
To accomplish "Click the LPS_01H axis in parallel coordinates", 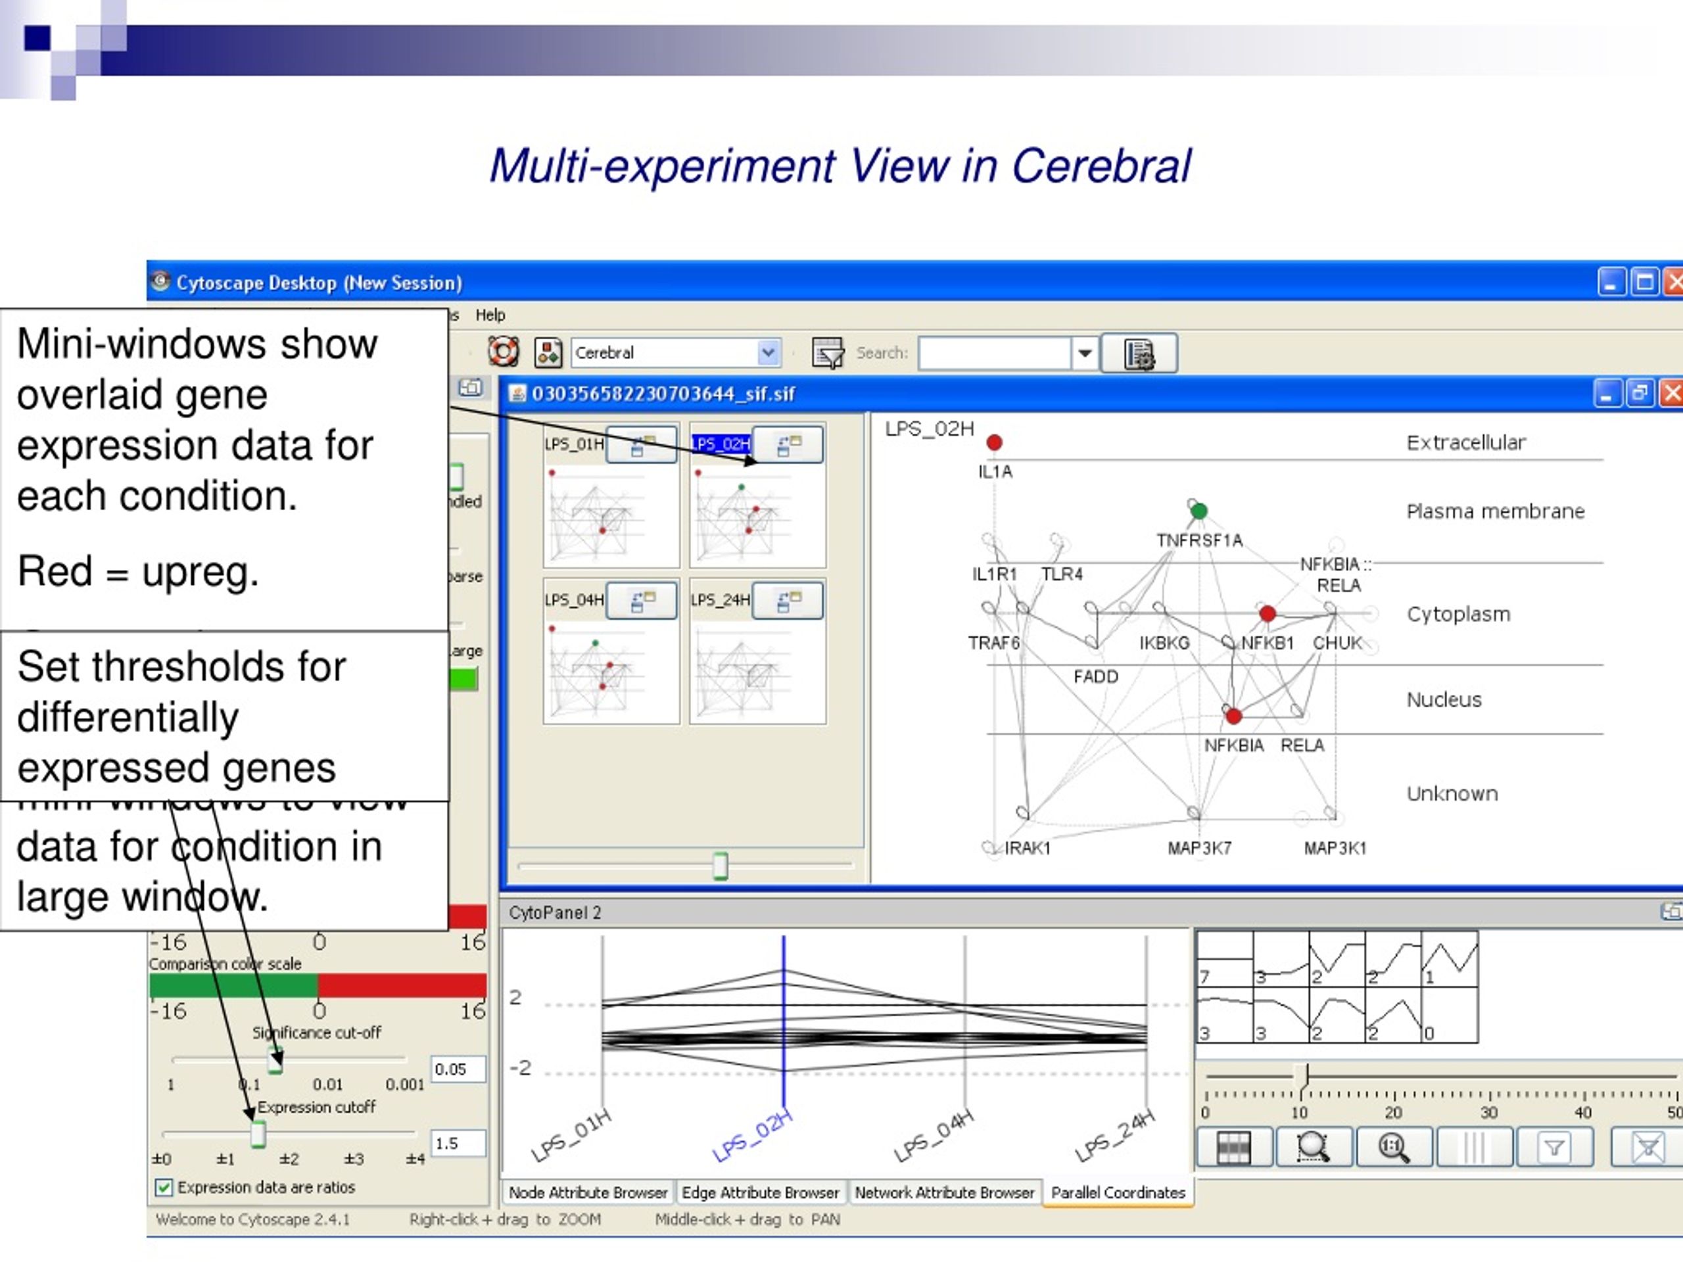I will point(603,1019).
